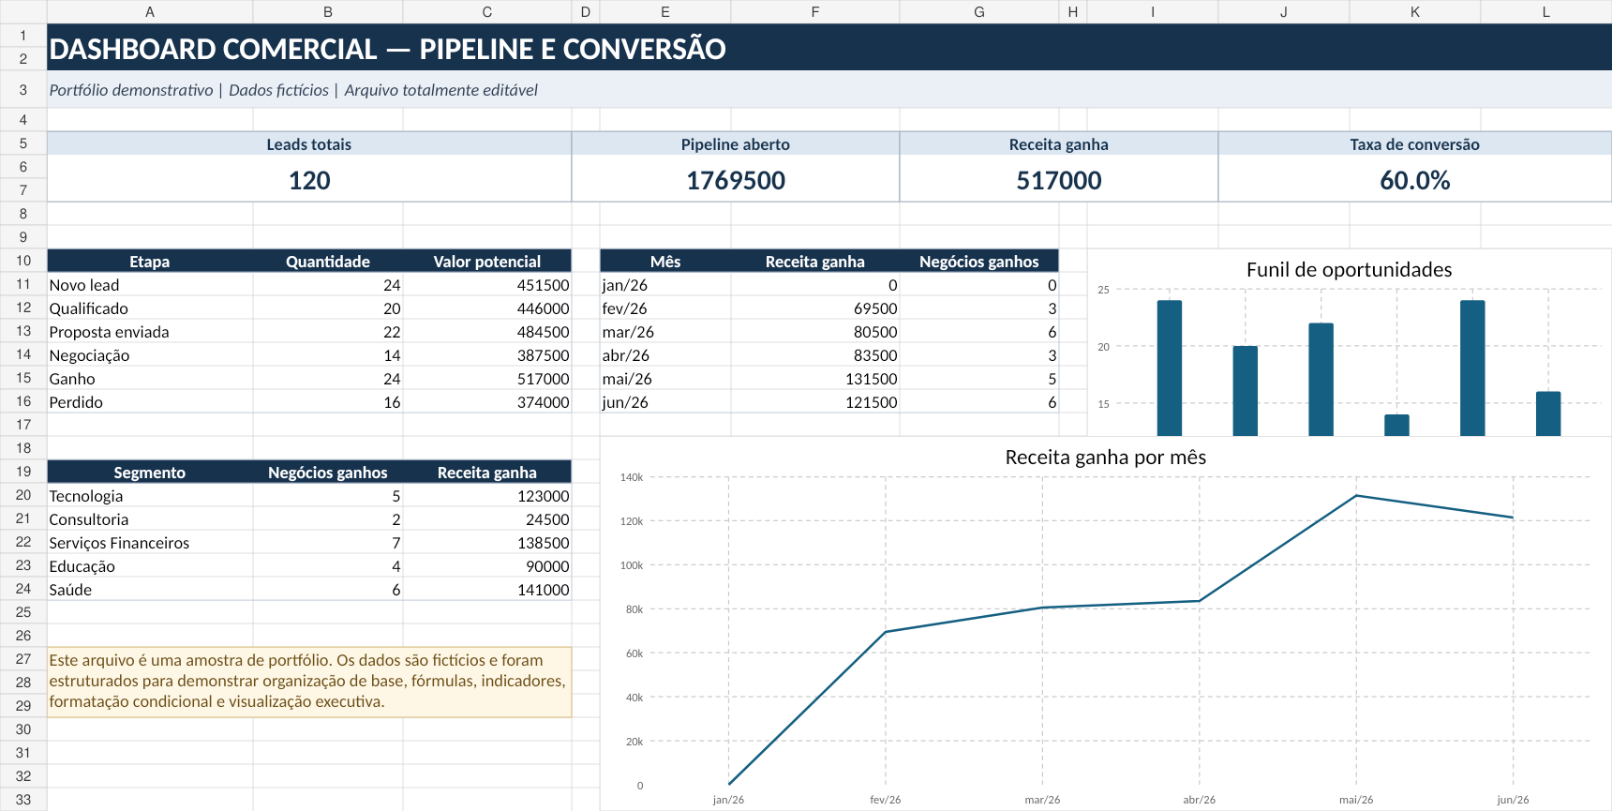Image resolution: width=1612 pixels, height=811 pixels.
Task: Select the KPI value 517000
Action: (x=1059, y=179)
